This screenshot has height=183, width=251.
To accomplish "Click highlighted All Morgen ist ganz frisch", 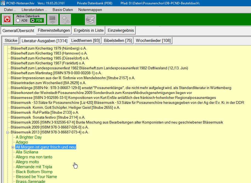I will click(45, 147).
